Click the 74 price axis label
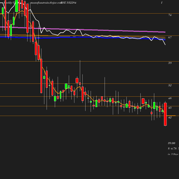Screen dimensions: 179x179 (170, 15)
